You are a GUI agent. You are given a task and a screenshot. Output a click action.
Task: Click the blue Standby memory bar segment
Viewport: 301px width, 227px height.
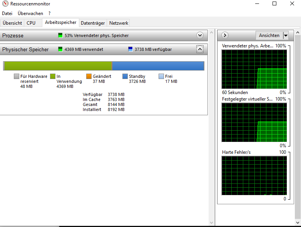click(158, 66)
